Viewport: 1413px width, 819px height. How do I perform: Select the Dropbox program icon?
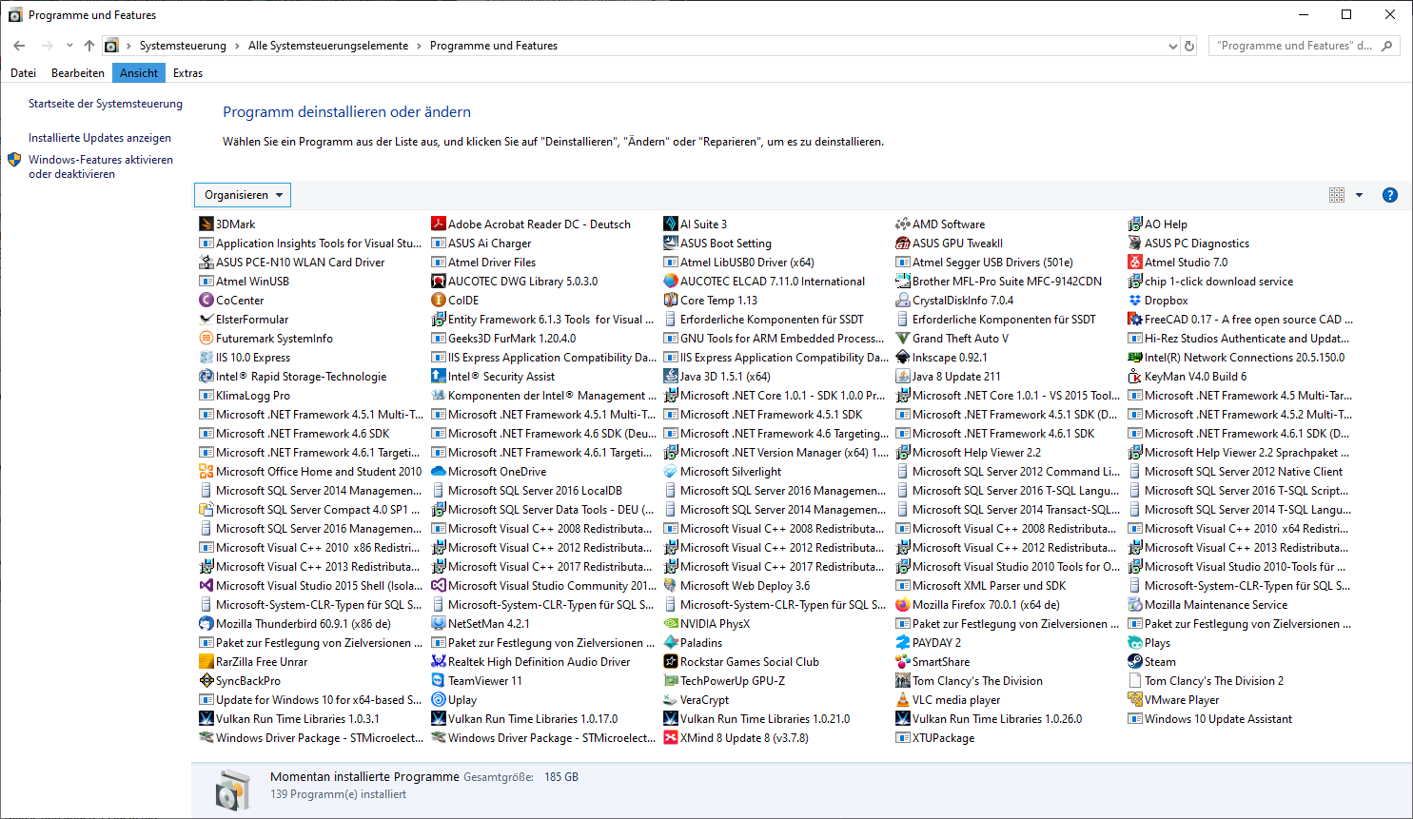[x=1134, y=301]
